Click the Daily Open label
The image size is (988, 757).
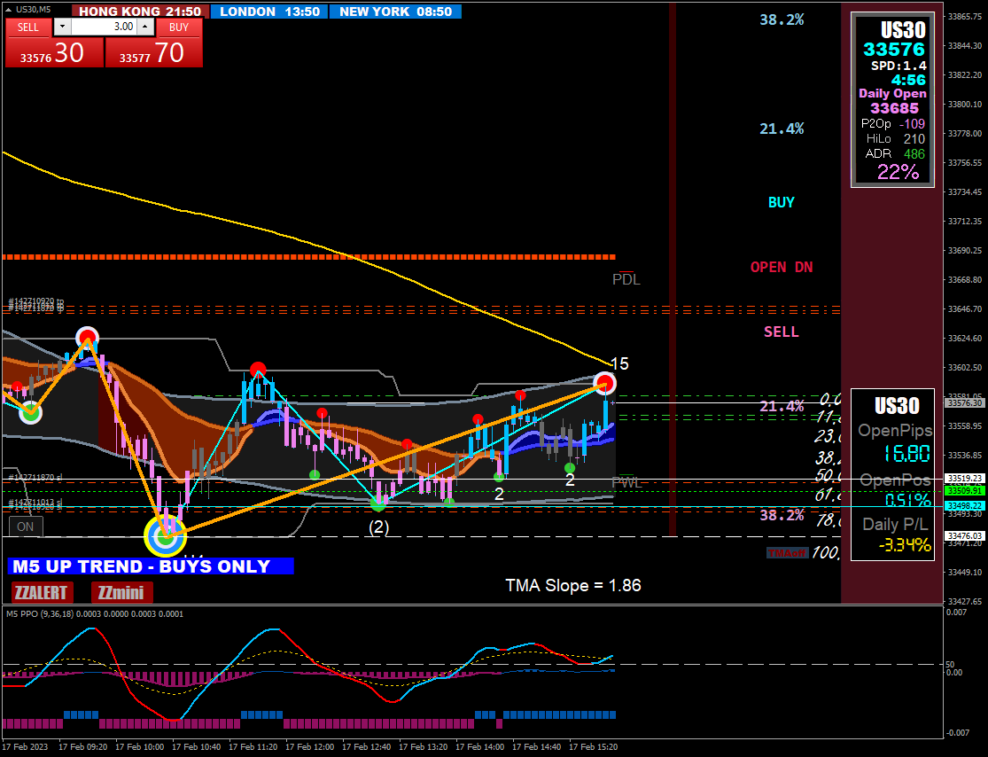click(x=892, y=93)
